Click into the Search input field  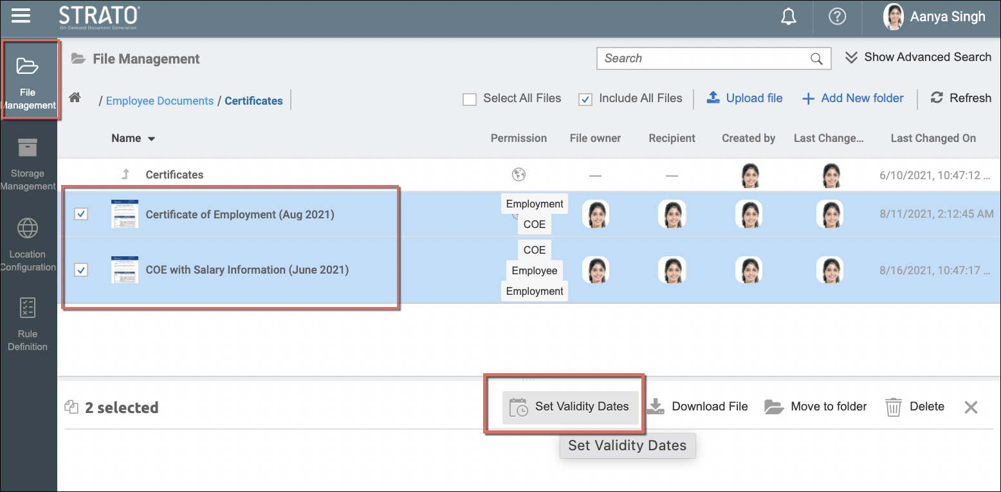[701, 58]
